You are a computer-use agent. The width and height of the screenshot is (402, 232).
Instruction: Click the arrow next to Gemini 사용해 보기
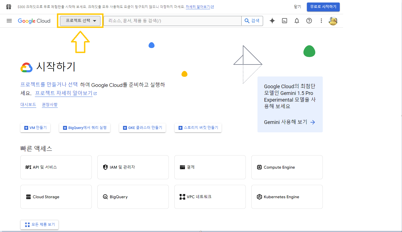click(x=313, y=122)
